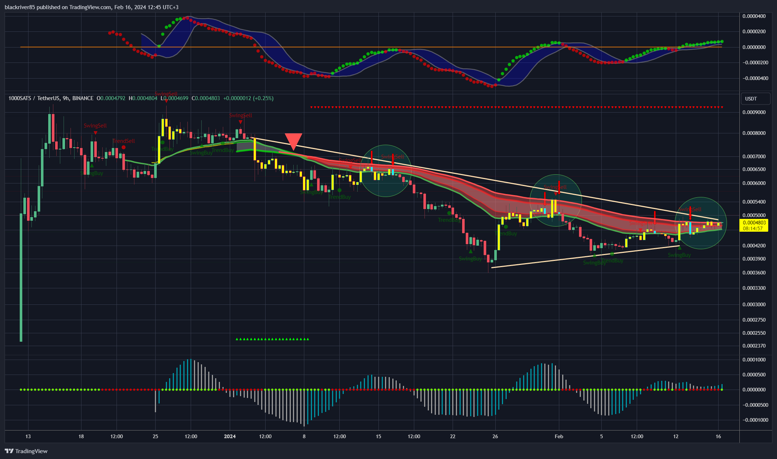Click the SwingBuy label near Feb 12
This screenshot has height=459, width=777.
pyautogui.click(x=679, y=255)
